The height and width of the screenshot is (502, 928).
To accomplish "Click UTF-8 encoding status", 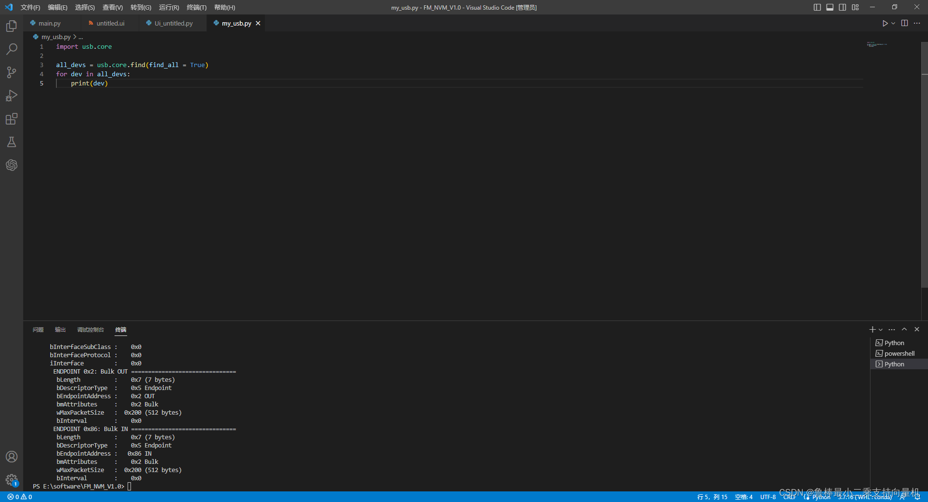I will pos(768,497).
